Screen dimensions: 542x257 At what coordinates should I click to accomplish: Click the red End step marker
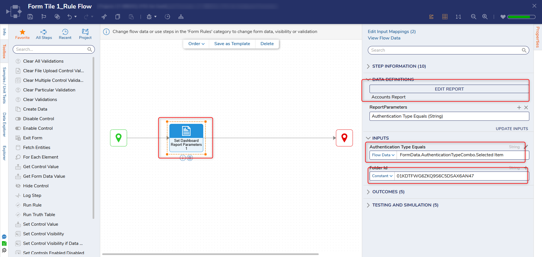(344, 138)
